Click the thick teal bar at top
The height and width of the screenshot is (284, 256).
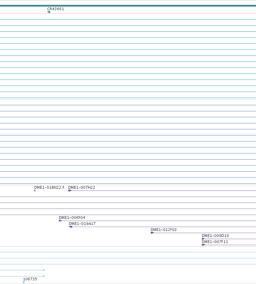pyautogui.click(x=128, y=6)
